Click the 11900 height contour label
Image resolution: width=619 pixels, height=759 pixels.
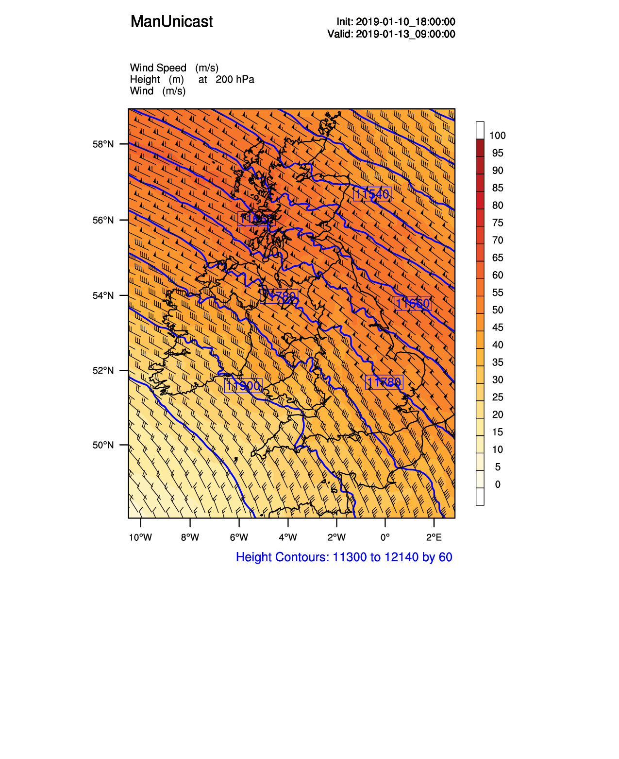click(x=243, y=385)
